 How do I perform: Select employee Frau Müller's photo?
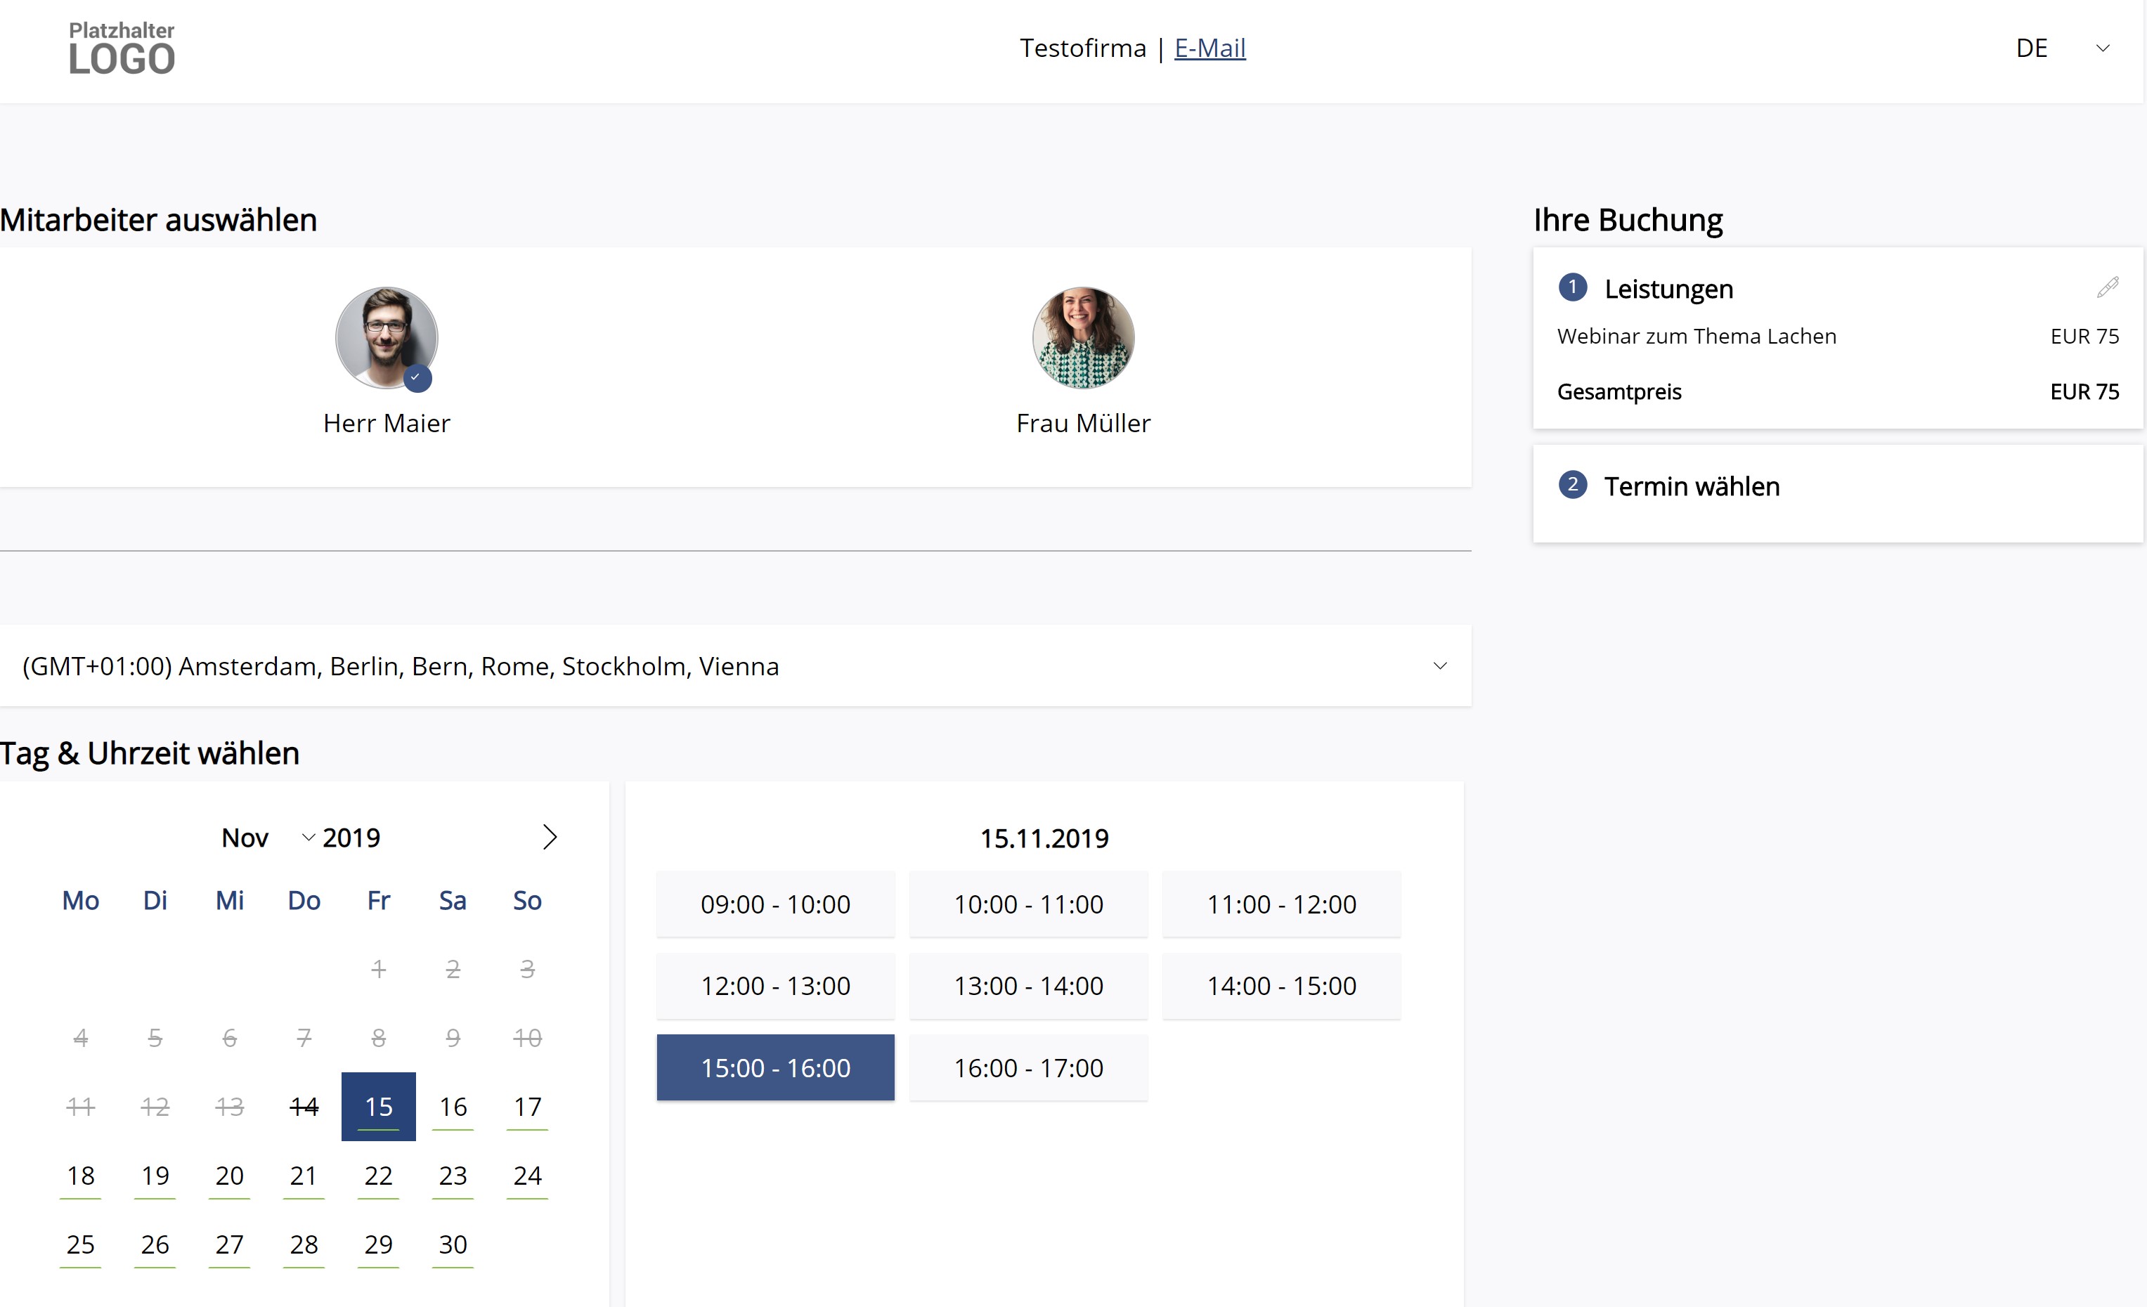click(x=1083, y=338)
